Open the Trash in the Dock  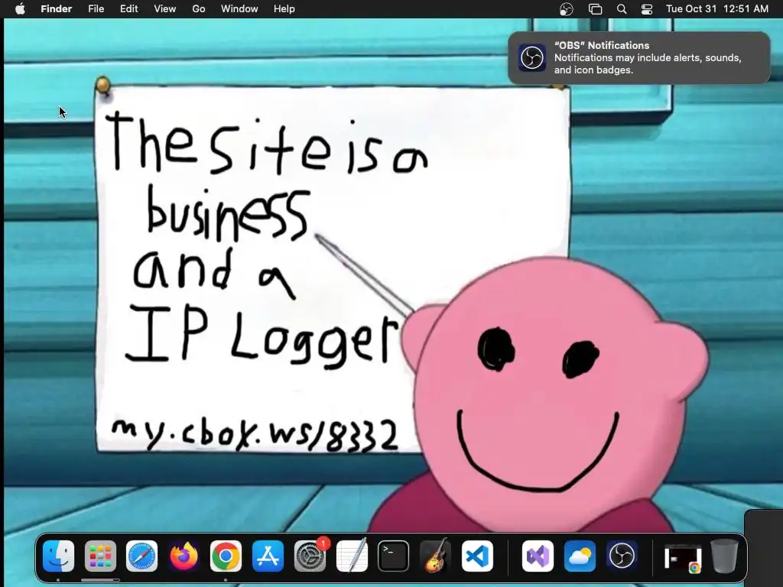[725, 556]
